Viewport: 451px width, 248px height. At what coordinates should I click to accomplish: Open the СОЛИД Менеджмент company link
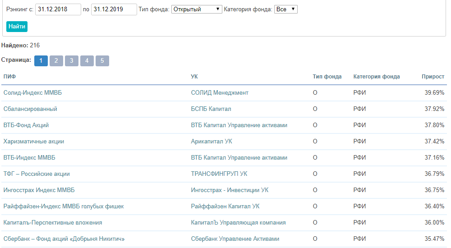tap(220, 92)
